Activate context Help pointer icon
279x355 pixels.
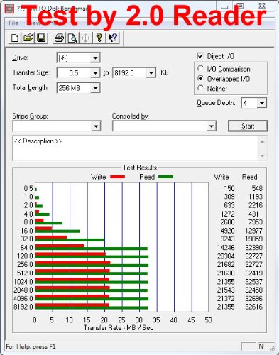tap(112, 38)
